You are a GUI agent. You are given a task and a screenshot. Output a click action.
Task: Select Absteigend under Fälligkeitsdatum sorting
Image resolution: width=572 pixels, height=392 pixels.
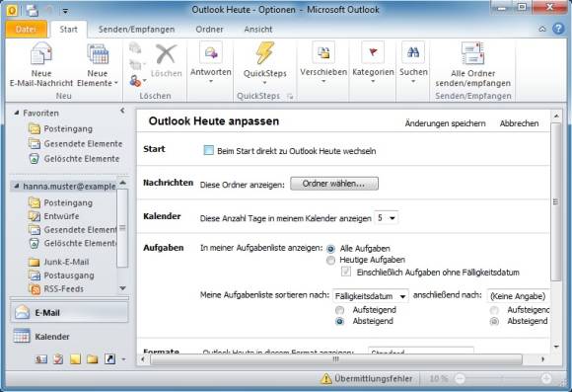pos(339,322)
